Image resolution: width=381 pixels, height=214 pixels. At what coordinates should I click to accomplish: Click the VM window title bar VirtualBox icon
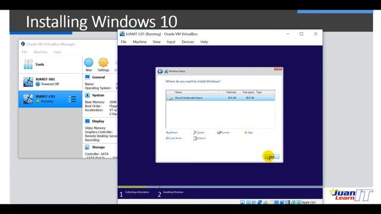click(122, 34)
